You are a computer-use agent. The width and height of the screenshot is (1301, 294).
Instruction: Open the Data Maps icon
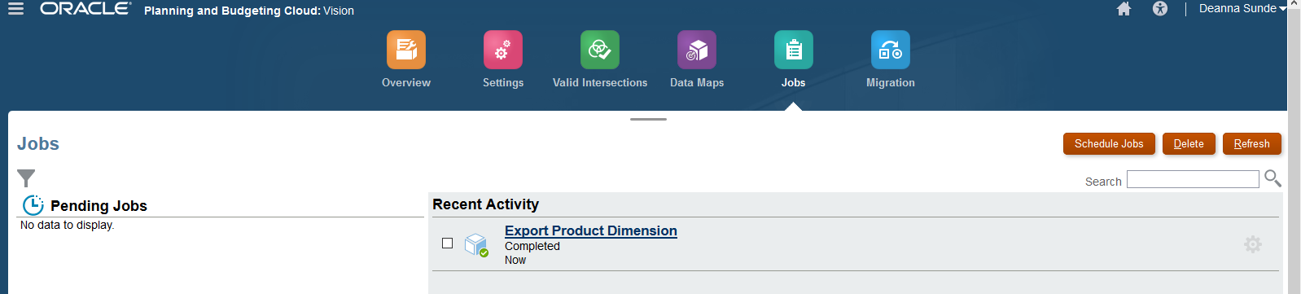point(697,50)
